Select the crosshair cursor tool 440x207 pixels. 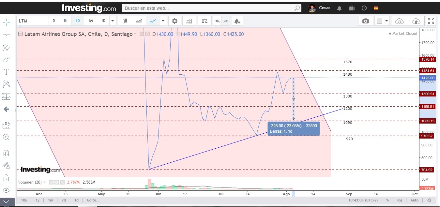(x=6, y=22)
